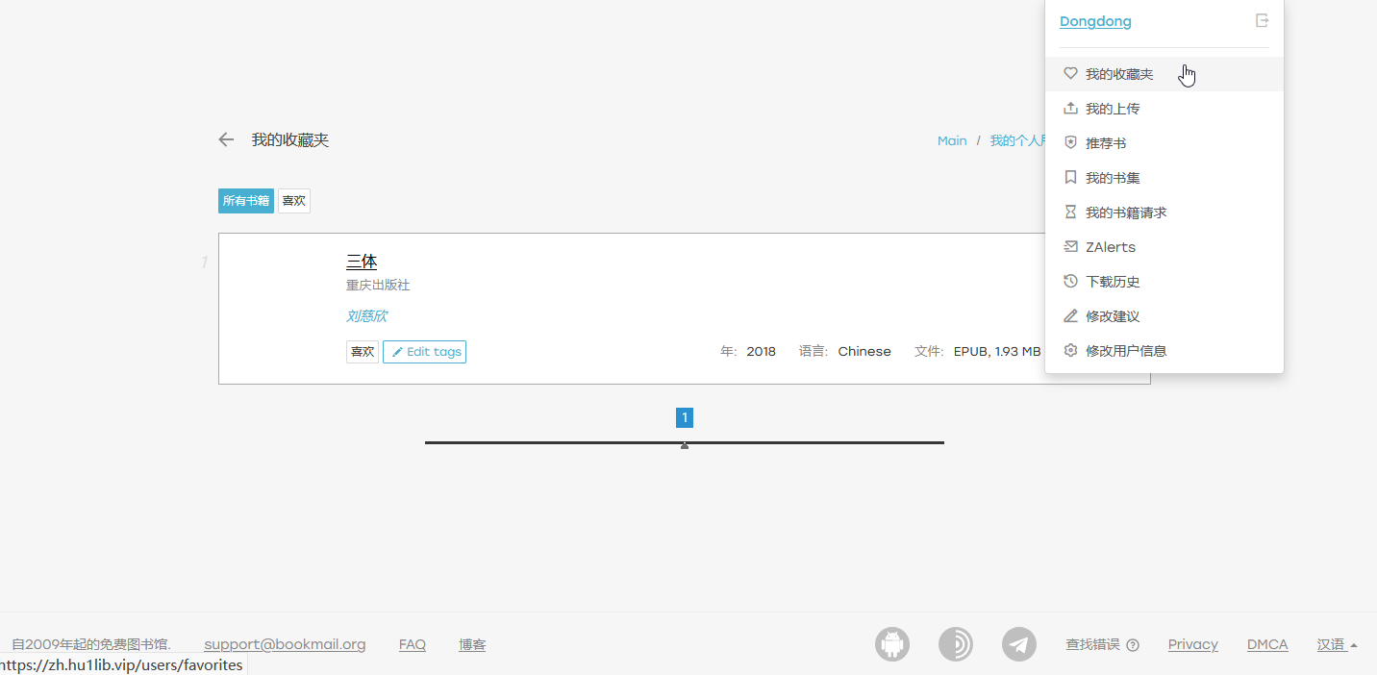Click the question mark icon beside 查找错误
The image size is (1377, 675).
pyautogui.click(x=1133, y=645)
